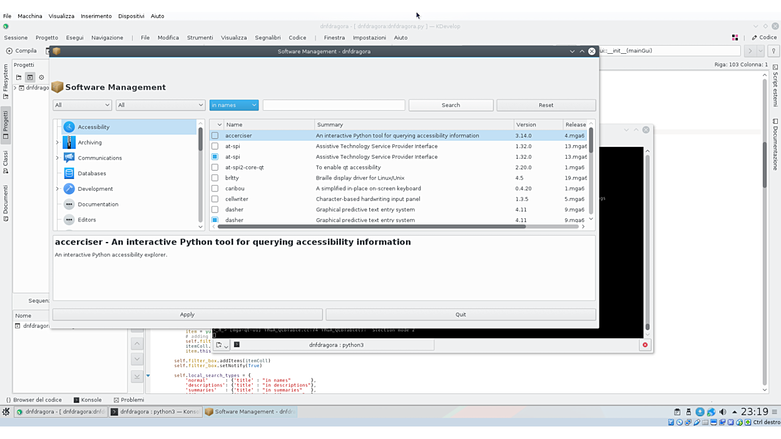Click the red close icon in Konsole tab bar
The width and height of the screenshot is (781, 439).
pos(645,345)
